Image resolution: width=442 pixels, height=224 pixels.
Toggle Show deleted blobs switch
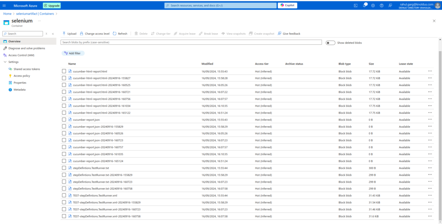pyautogui.click(x=331, y=43)
